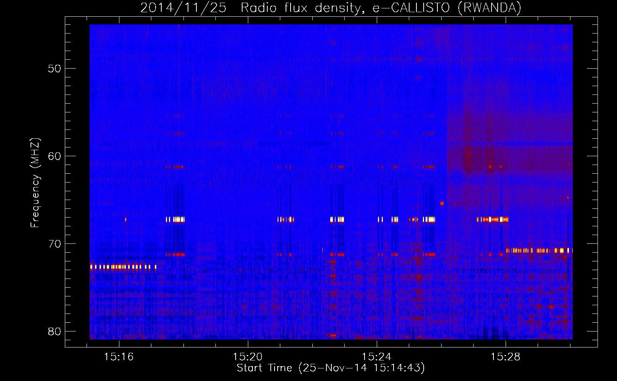Click the plot title "Radio flux density, e-CALLISTO (RWANDA)"
This screenshot has width=617, height=381.
(381, 8)
